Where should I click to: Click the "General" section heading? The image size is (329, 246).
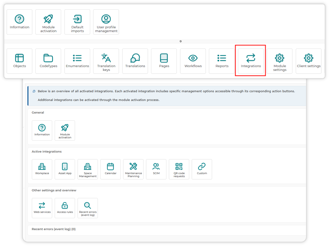click(38, 112)
